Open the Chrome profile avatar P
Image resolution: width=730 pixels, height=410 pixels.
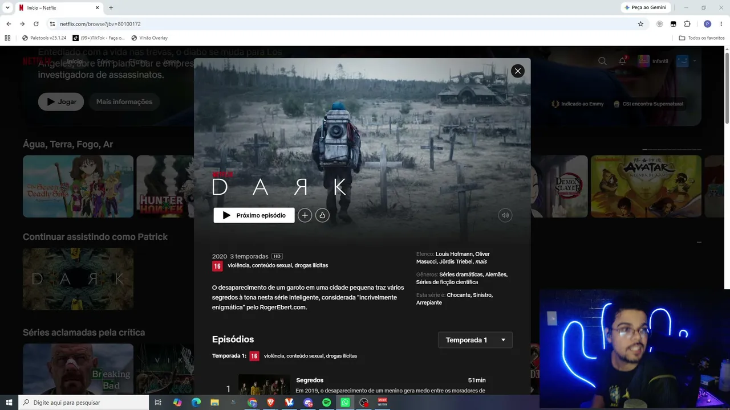[707, 24]
